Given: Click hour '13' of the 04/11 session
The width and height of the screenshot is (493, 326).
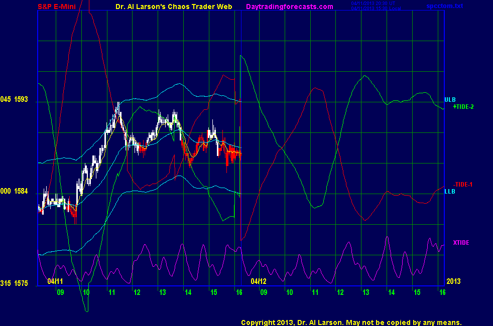Looking at the screenshot, I should 162,292.
